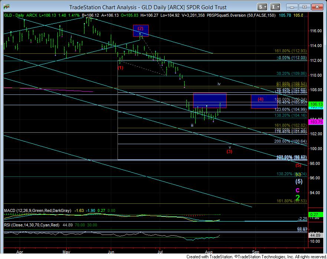Click the 116.00 price axis label
The image size is (327, 259).
316,31
